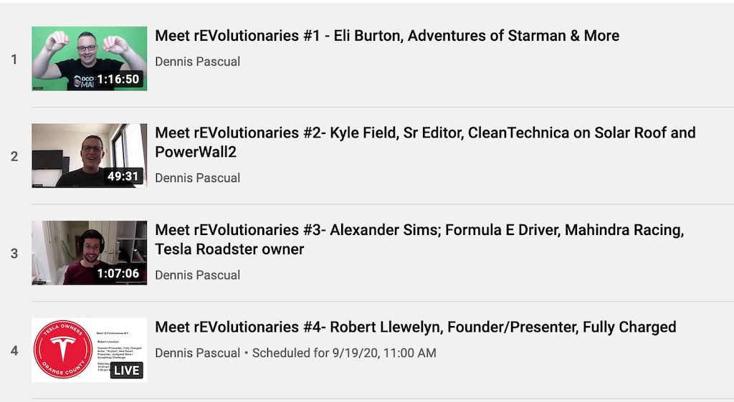
Task: Open Dennis Pascual channel under video #3
Action: (198, 275)
